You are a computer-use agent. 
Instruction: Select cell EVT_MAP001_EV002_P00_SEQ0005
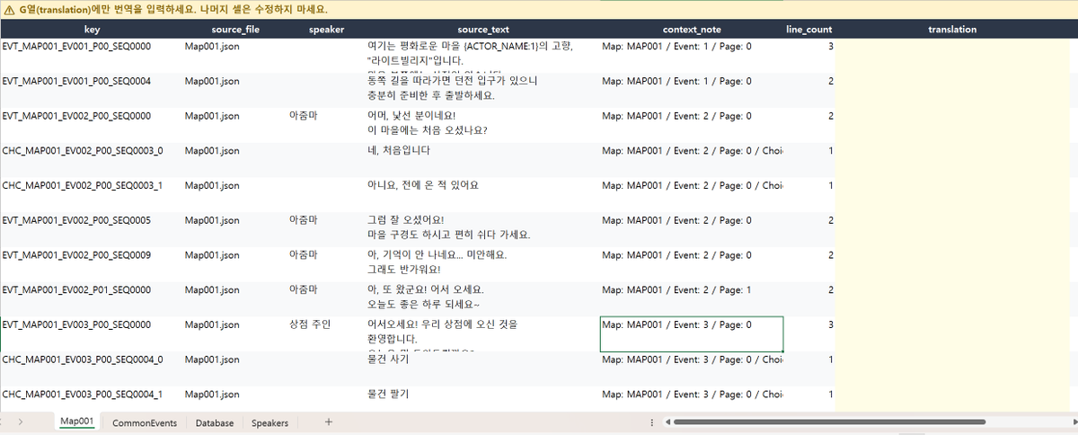pos(91,229)
